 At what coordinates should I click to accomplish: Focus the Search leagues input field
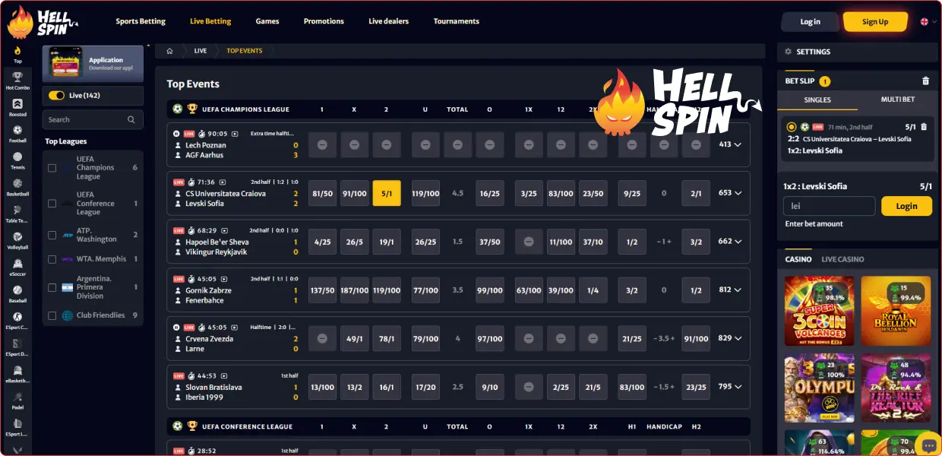tap(93, 119)
